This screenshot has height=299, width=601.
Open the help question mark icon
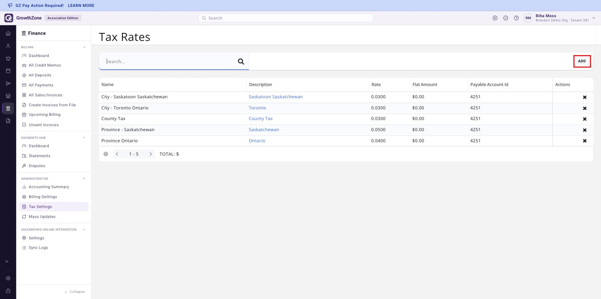pyautogui.click(x=516, y=18)
